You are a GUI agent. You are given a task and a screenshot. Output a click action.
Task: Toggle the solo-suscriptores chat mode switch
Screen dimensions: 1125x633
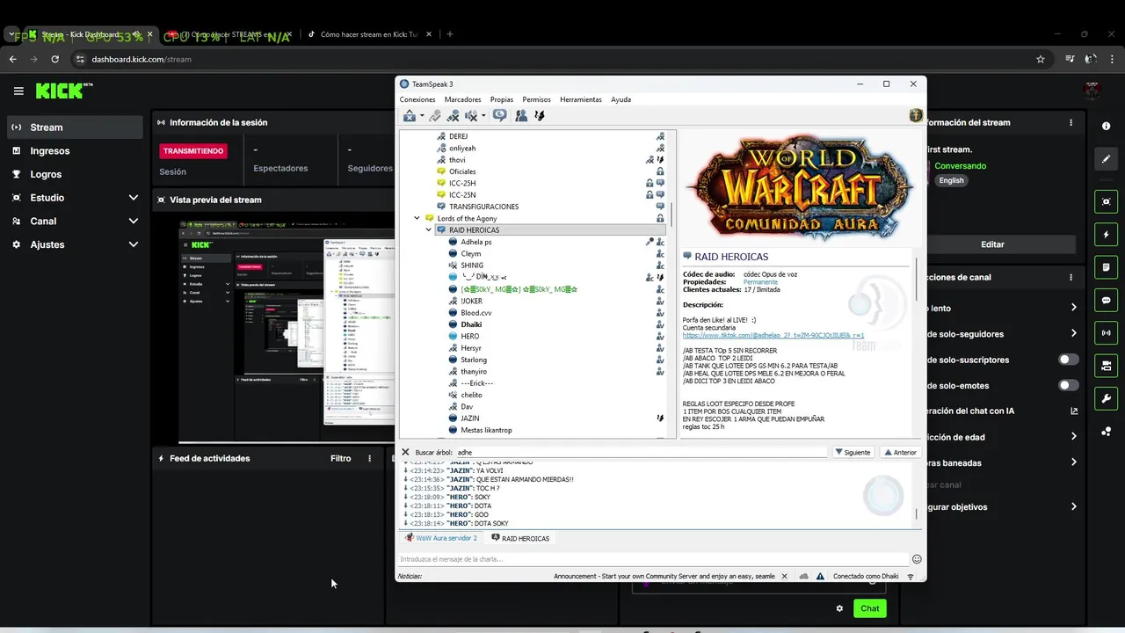pos(1069,360)
